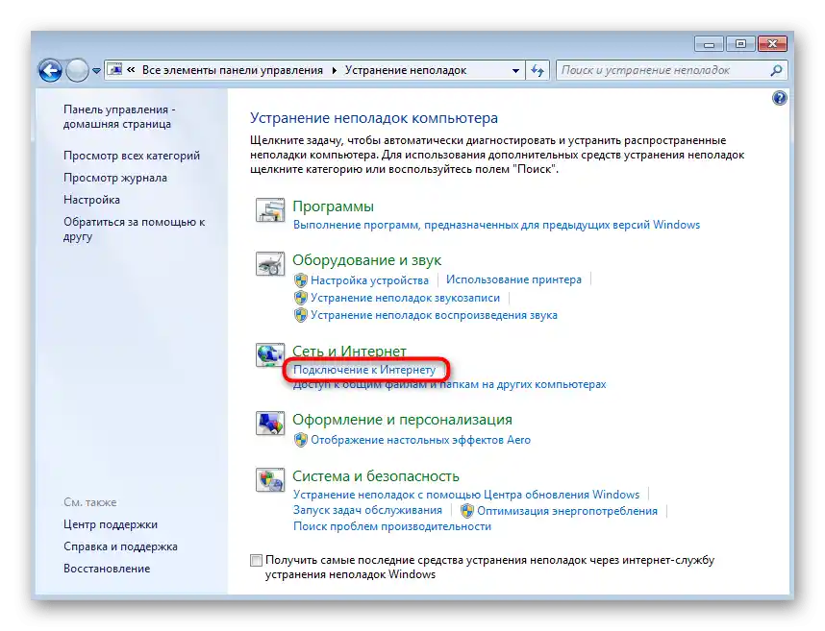Minimize the troubleshooting window
The height and width of the screenshot is (631, 825).
click(710, 44)
